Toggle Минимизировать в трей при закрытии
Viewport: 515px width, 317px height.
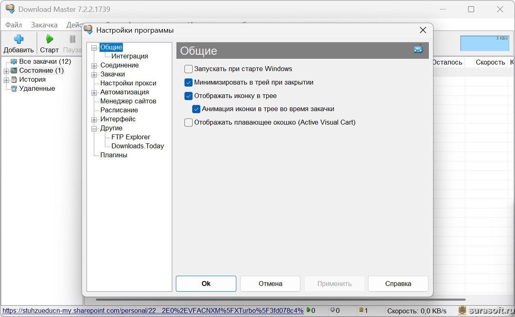(189, 83)
